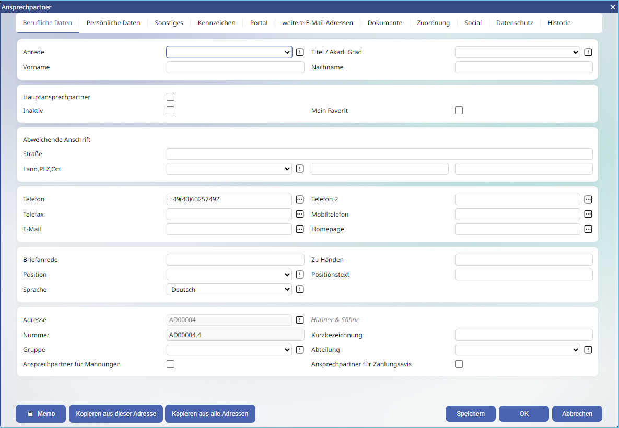The image size is (619, 428).
Task: Click the info icon next to Land,PLZ,Ort dropdown
Action: coord(300,169)
